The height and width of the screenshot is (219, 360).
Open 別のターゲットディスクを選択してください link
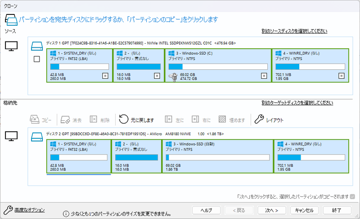(297, 103)
